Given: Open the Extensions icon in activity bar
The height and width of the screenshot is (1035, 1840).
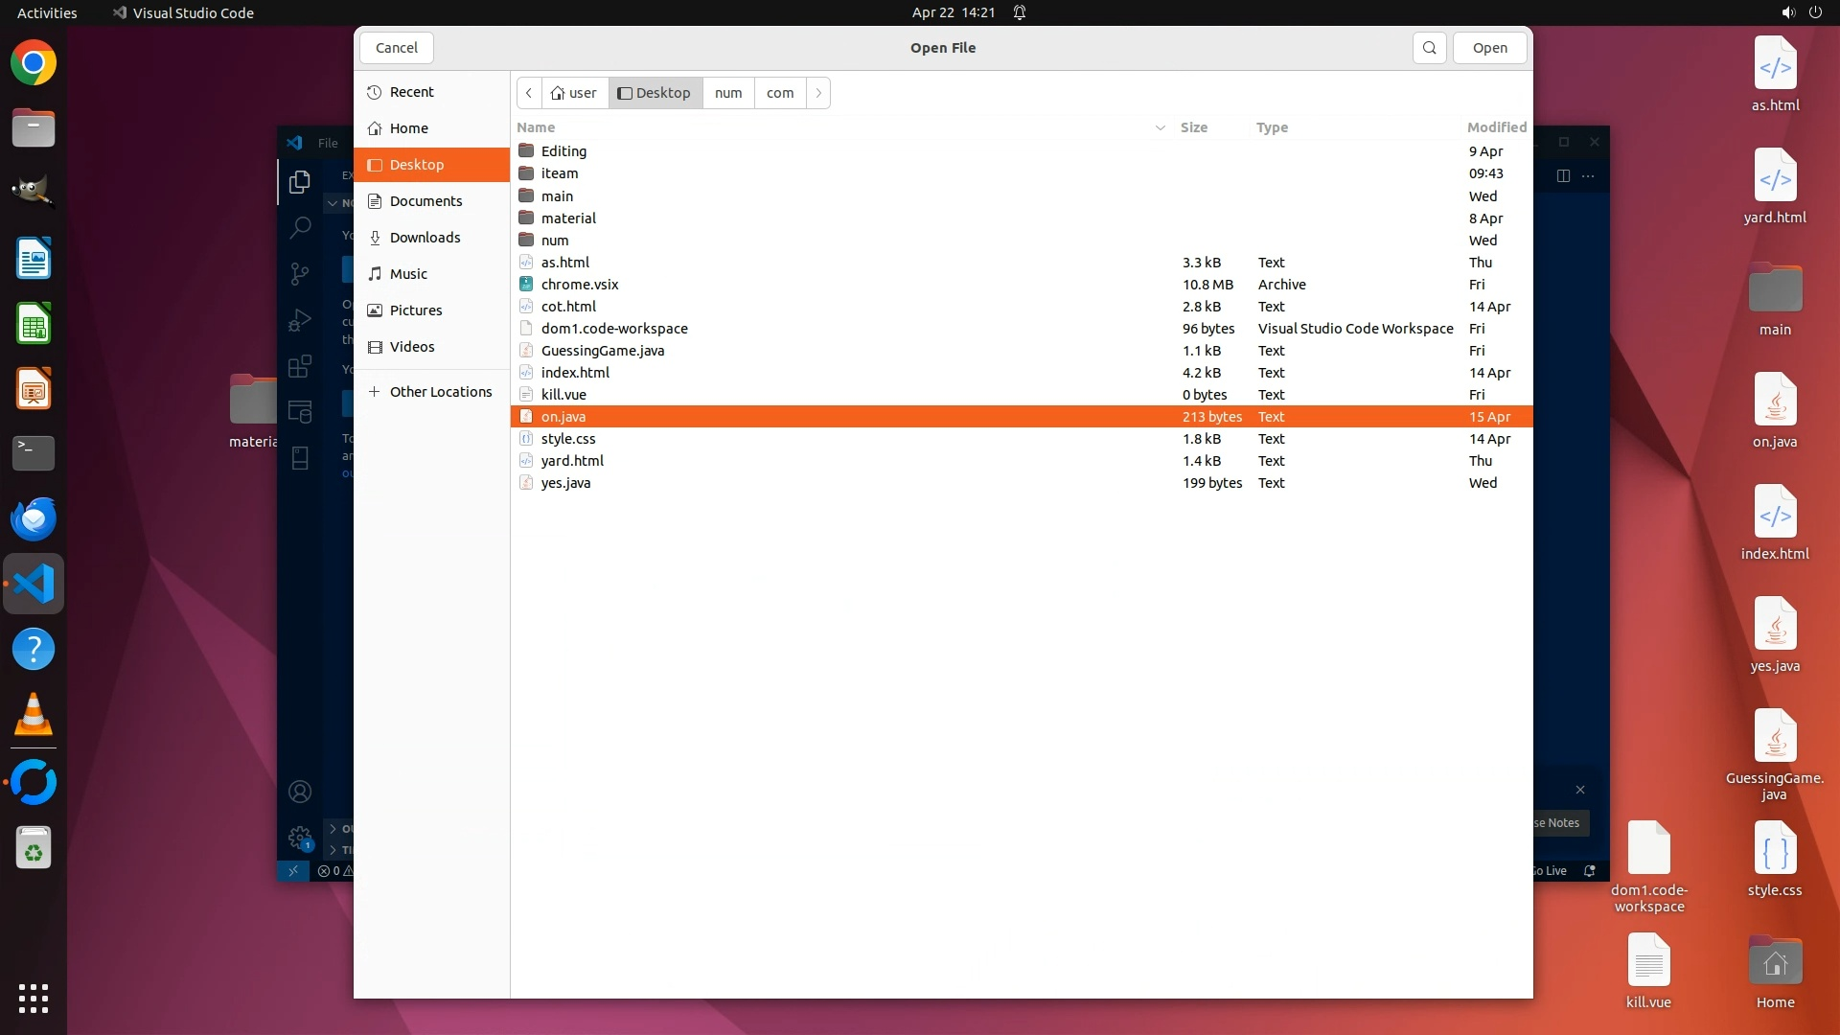Looking at the screenshot, I should (x=300, y=366).
